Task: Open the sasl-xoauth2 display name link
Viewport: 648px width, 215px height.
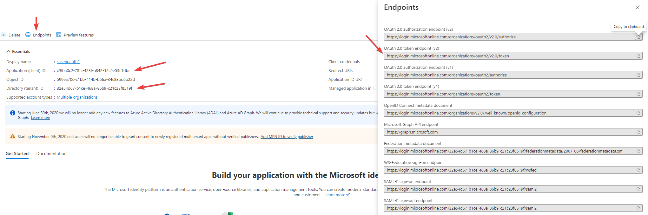Action: (x=68, y=62)
